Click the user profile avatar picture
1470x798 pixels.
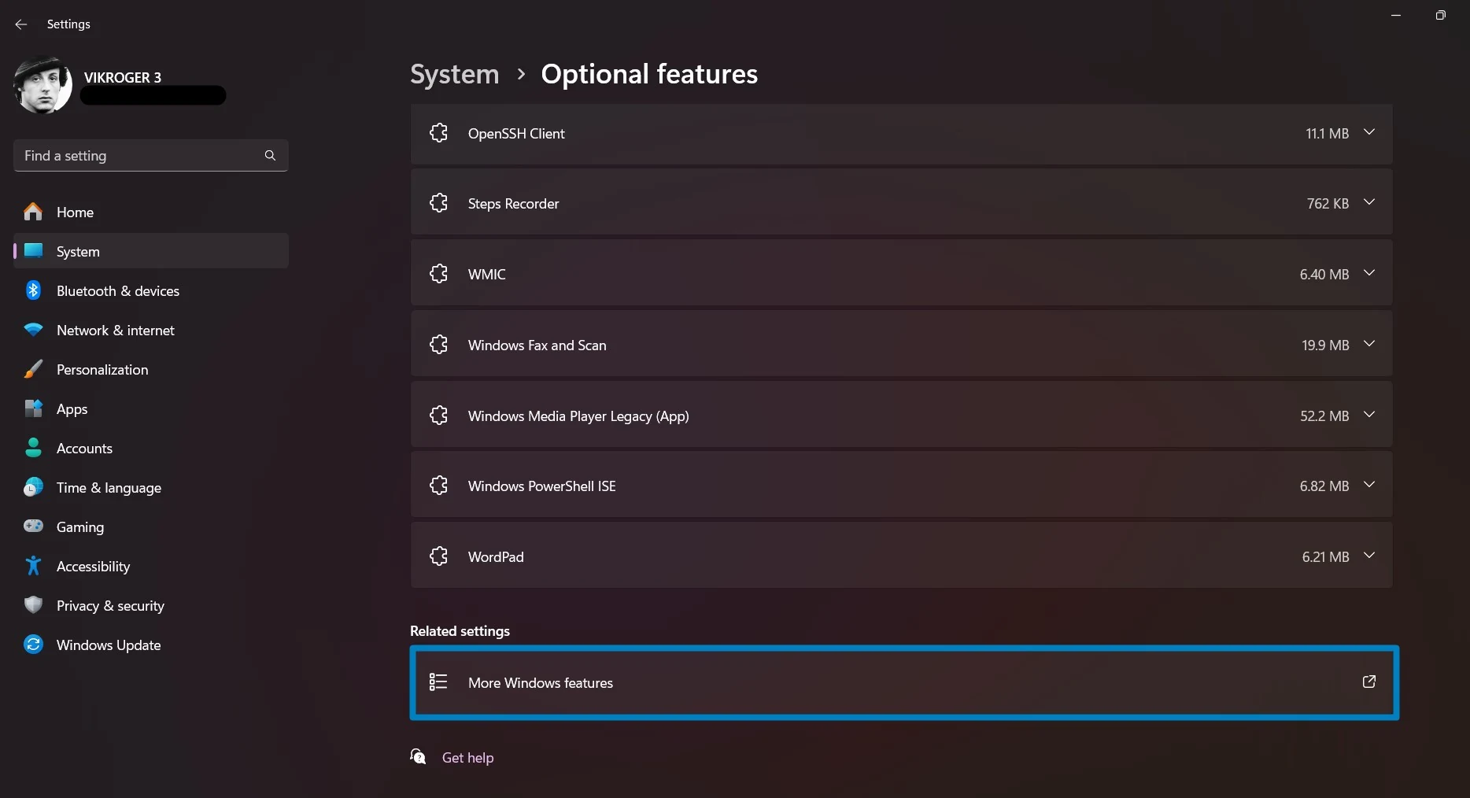pos(42,85)
